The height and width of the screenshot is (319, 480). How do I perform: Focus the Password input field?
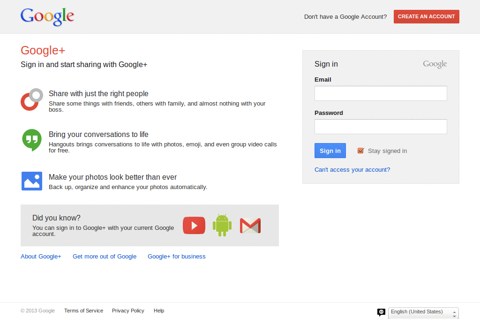[x=381, y=127]
